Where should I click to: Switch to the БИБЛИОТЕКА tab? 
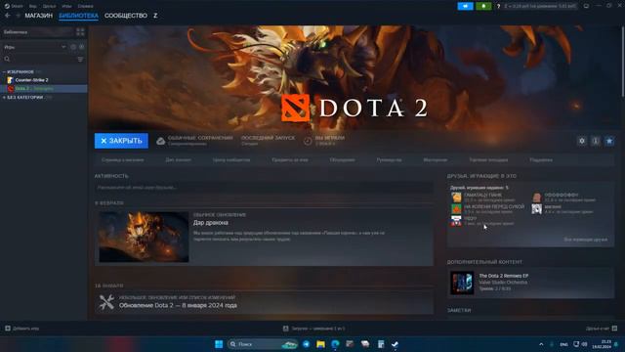click(x=78, y=16)
